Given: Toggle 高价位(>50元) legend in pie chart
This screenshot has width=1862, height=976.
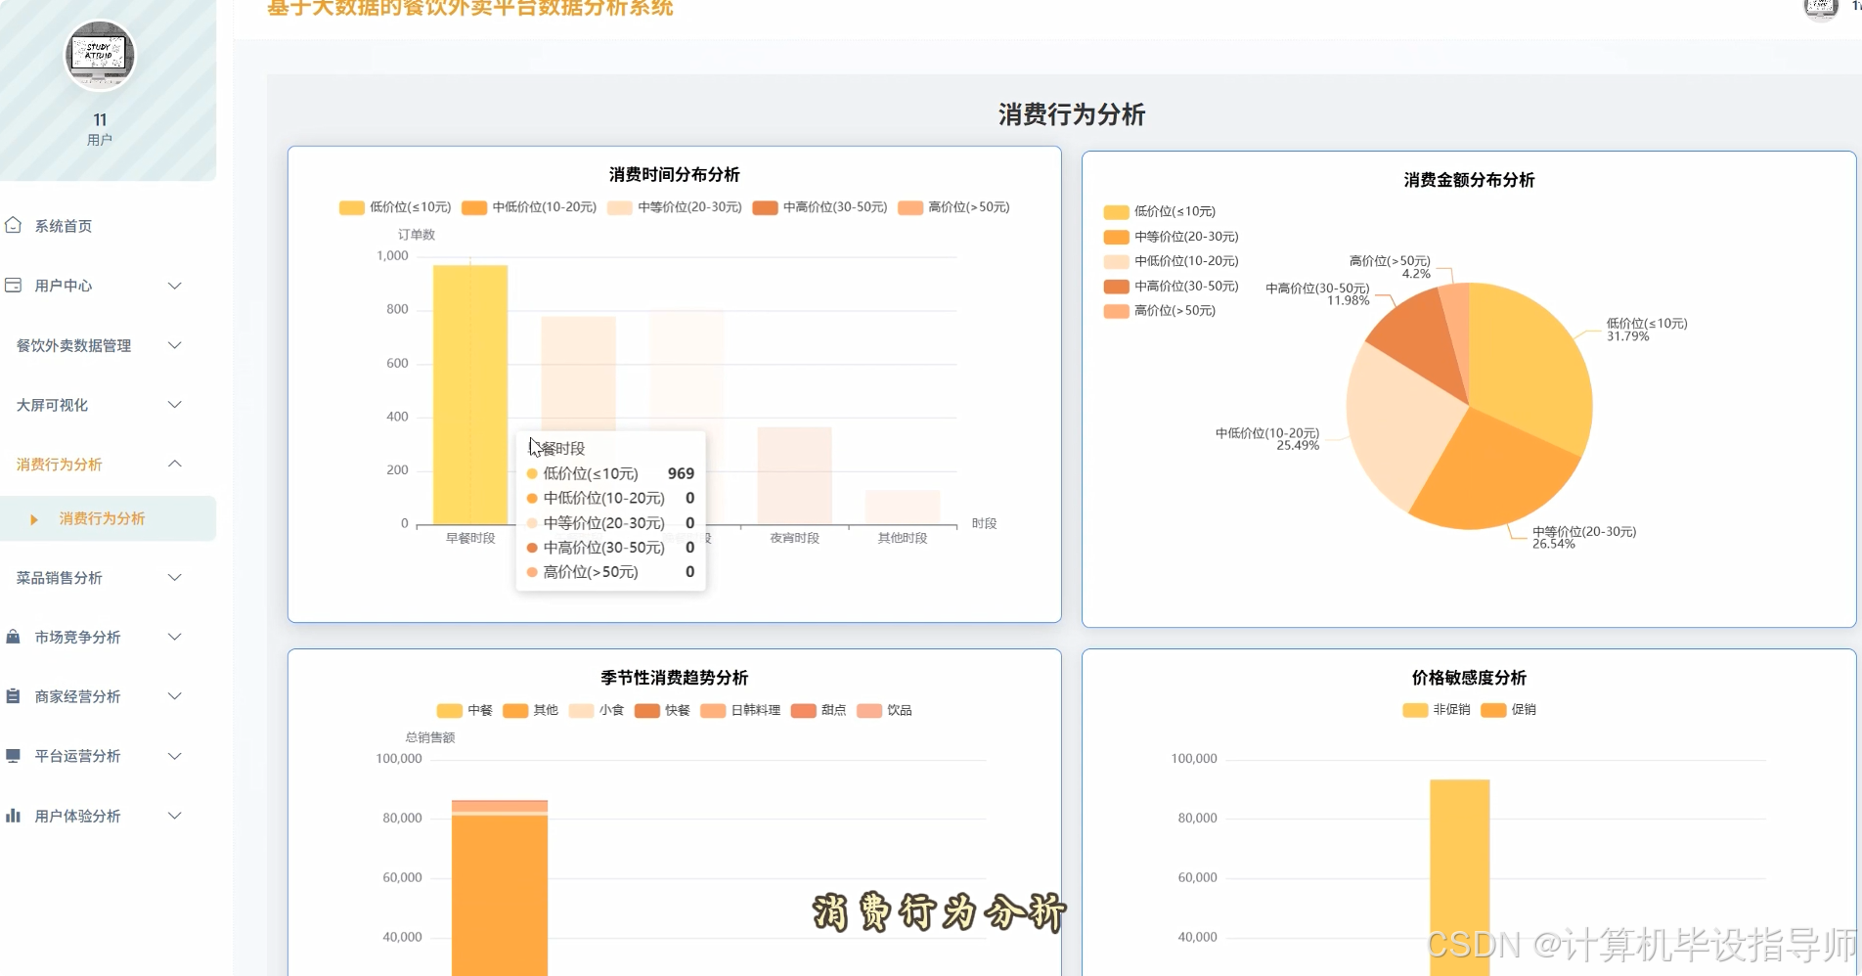Looking at the screenshot, I should click(x=1160, y=310).
